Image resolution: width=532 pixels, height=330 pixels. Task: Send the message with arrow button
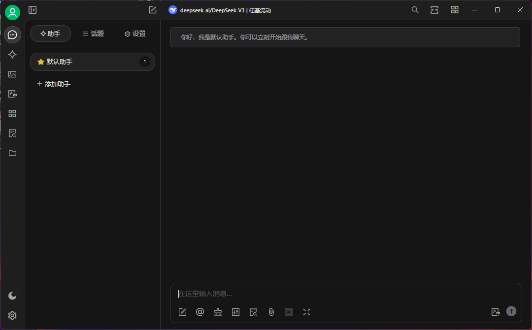[511, 311]
